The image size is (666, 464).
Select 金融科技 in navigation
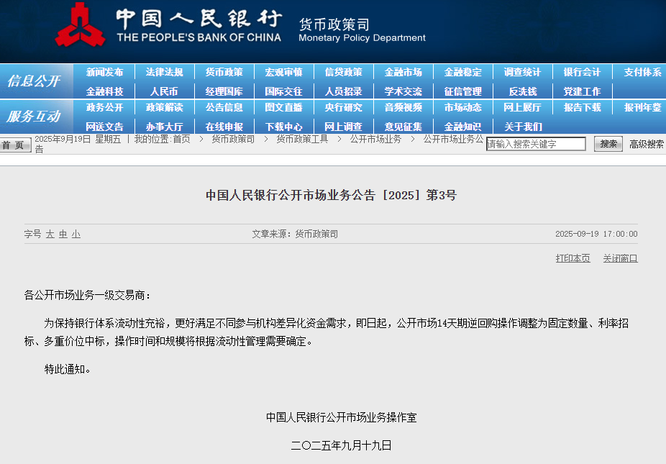104,91
